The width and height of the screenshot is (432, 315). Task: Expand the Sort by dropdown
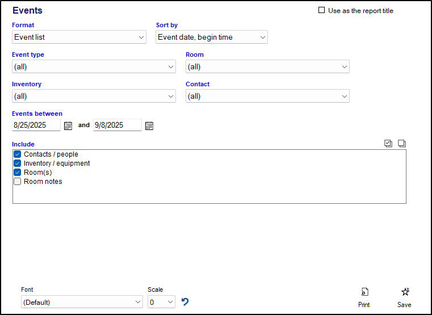211,37
